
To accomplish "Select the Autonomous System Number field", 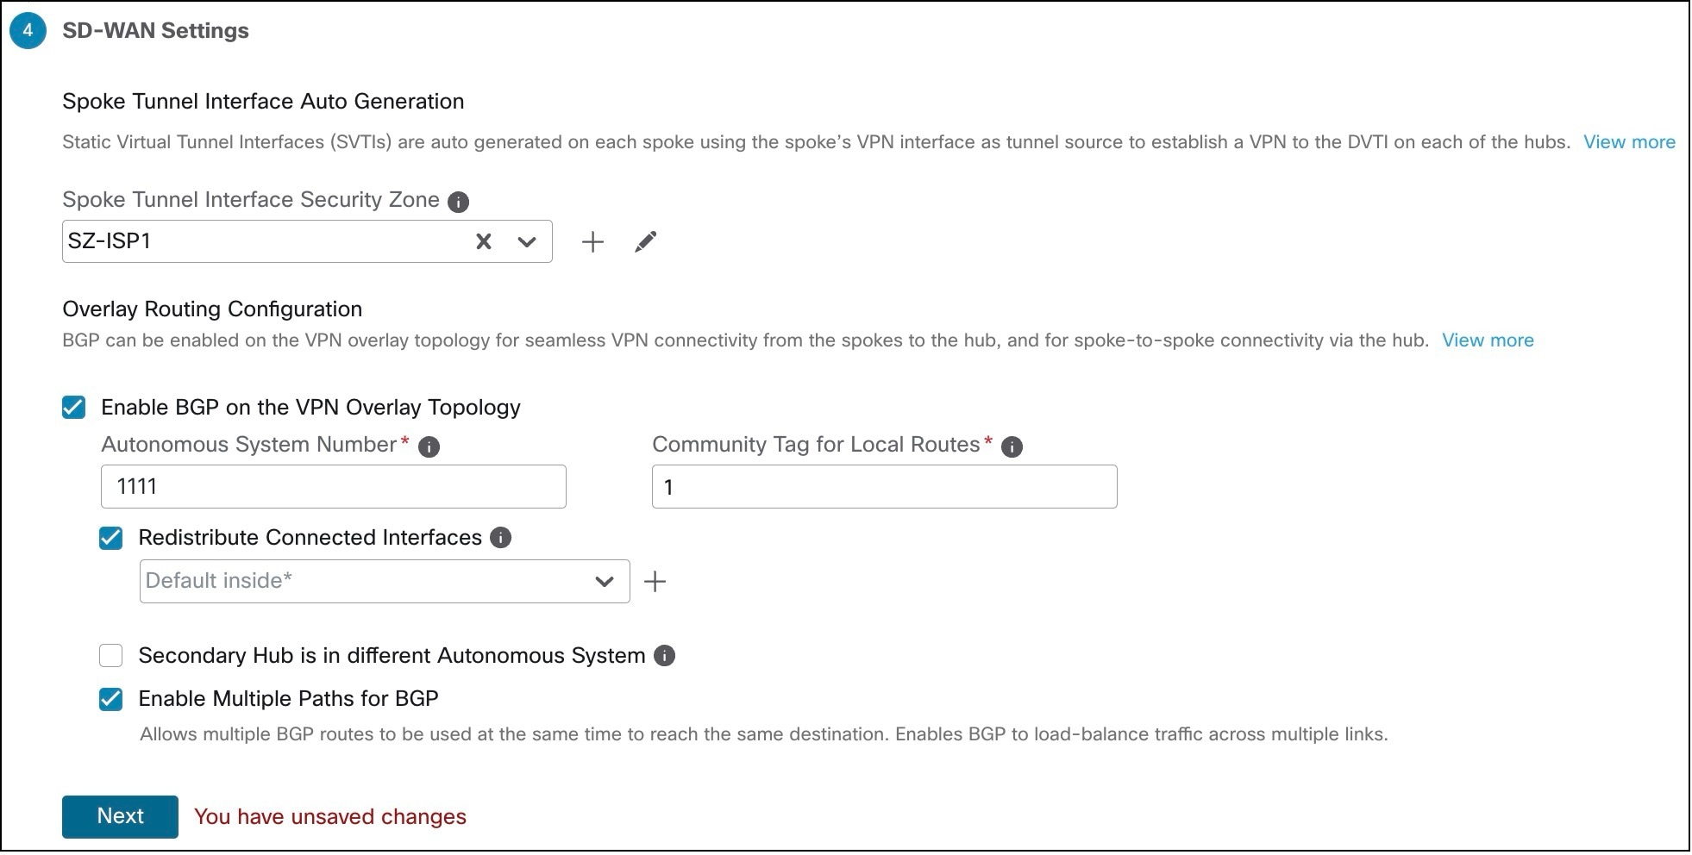I will coord(333,486).
